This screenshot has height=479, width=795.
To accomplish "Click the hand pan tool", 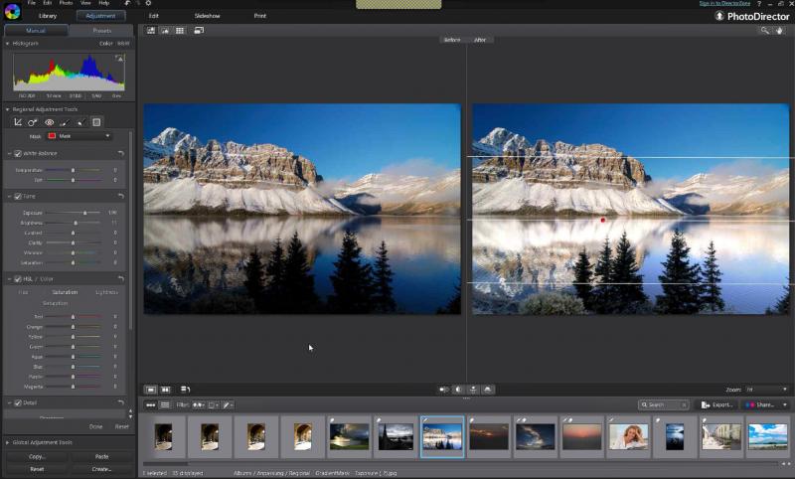I will pos(779,31).
